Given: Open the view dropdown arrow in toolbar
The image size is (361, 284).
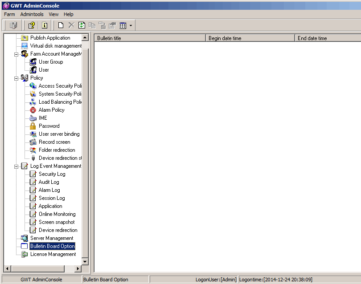Looking at the screenshot, I should point(131,26).
